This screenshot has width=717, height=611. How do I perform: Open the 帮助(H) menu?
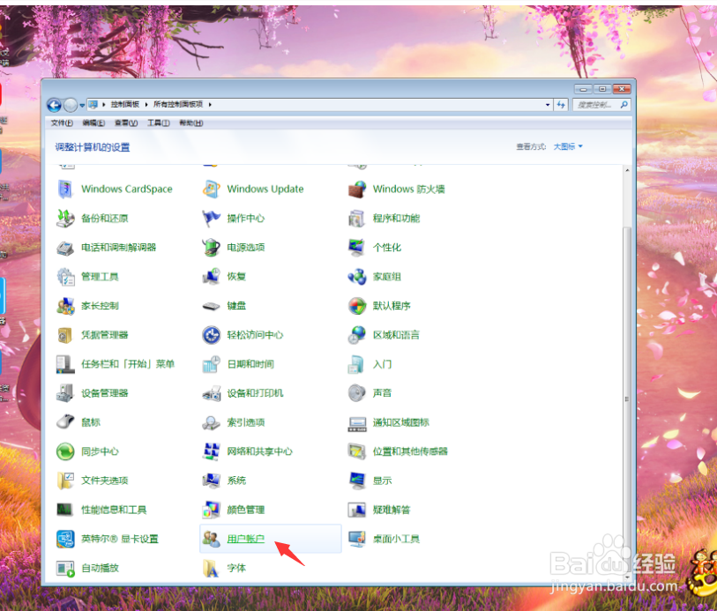(x=190, y=123)
